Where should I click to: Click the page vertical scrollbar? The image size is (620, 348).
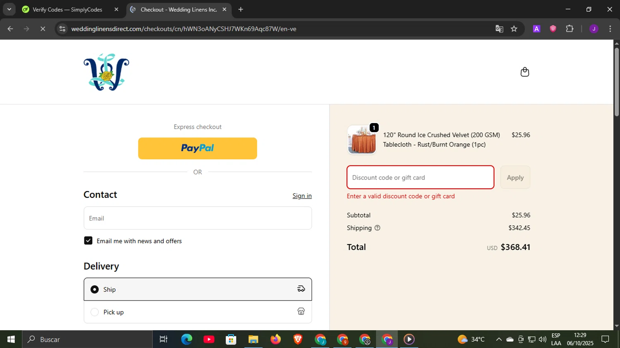(617, 83)
